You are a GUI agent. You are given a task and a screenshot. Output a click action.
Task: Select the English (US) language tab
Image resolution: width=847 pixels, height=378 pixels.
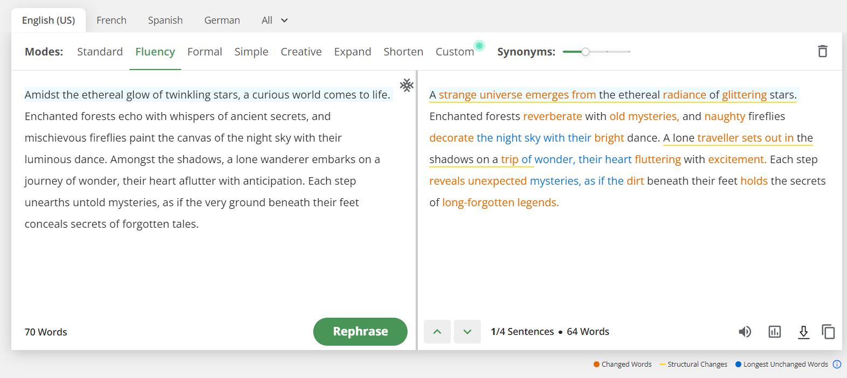click(49, 20)
